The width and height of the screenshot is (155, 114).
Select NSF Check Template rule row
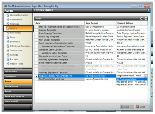pyautogui.click(x=61, y=40)
